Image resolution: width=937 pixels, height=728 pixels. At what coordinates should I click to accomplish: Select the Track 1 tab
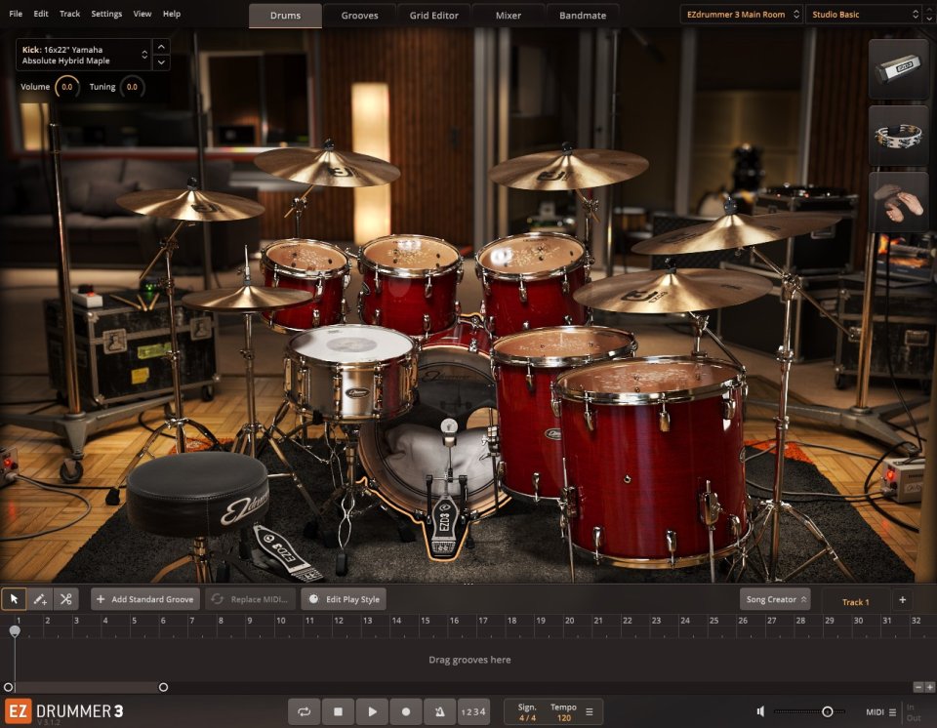[x=856, y=601]
